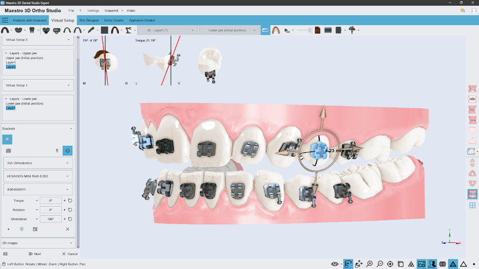Click the Cancel button

pyautogui.click(x=68, y=253)
